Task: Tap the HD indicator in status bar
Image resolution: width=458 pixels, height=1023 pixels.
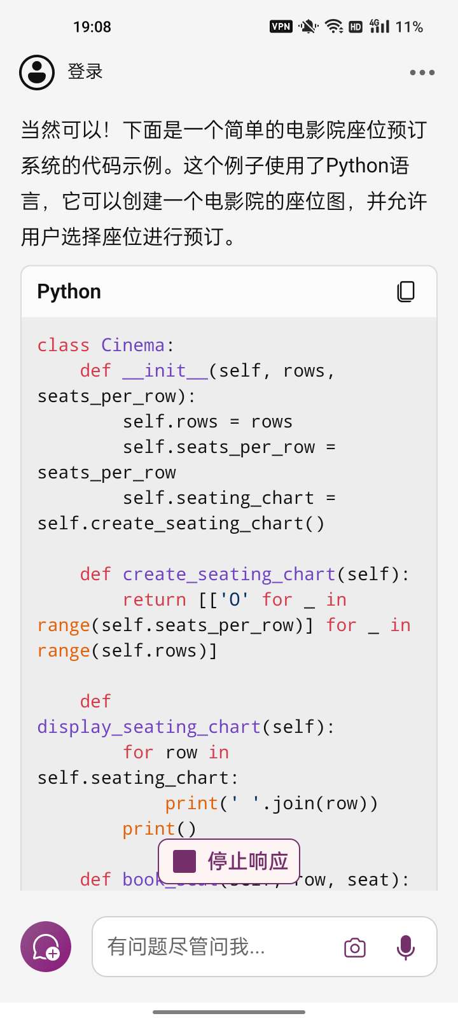Action: 356,27
